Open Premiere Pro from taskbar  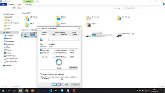coord(44,91)
